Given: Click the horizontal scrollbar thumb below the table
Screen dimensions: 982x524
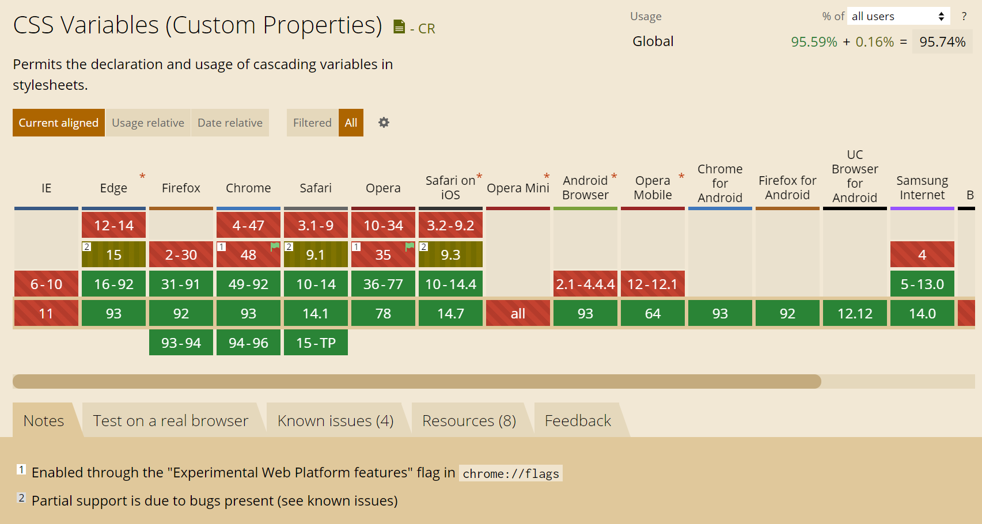Looking at the screenshot, I should point(417,381).
